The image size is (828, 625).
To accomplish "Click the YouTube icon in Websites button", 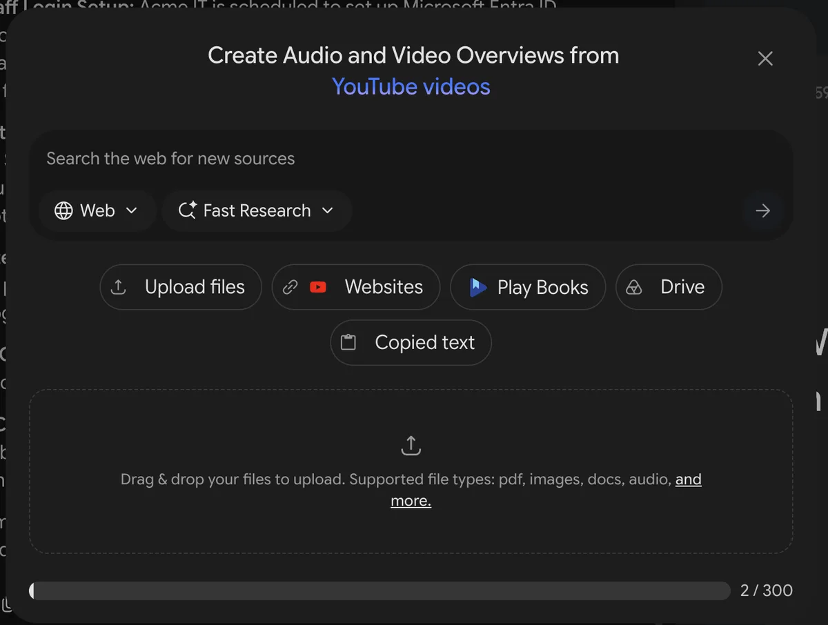I will coord(318,287).
